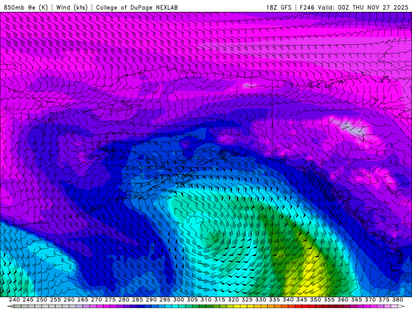Click the 310 color bar label
This screenshot has width=412, height=309.
click(205, 300)
